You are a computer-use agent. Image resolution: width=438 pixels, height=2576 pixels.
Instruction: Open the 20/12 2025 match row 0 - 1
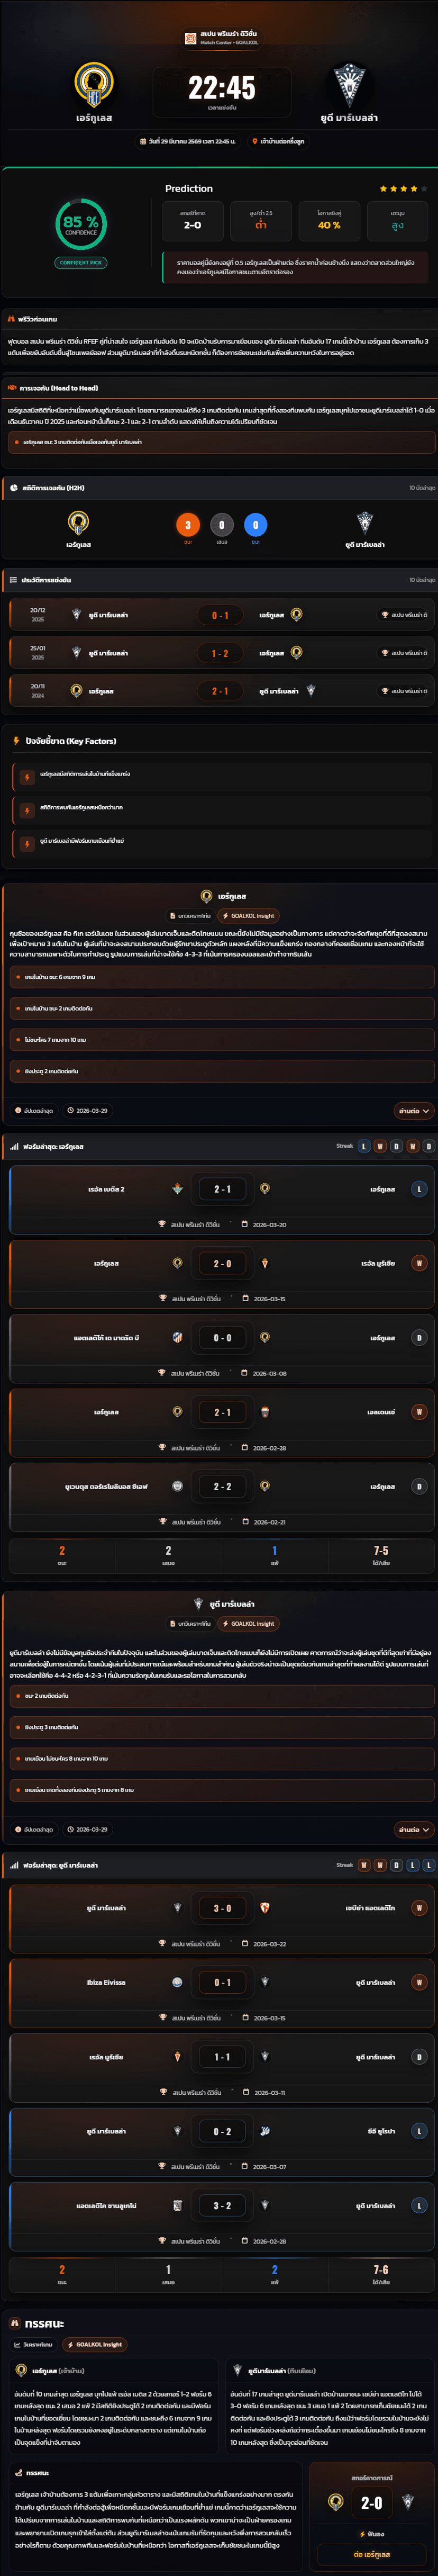coord(220,615)
